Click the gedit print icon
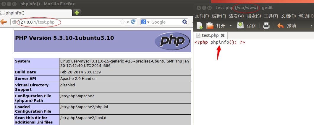This screenshot has height=125, width=314. [266, 26]
